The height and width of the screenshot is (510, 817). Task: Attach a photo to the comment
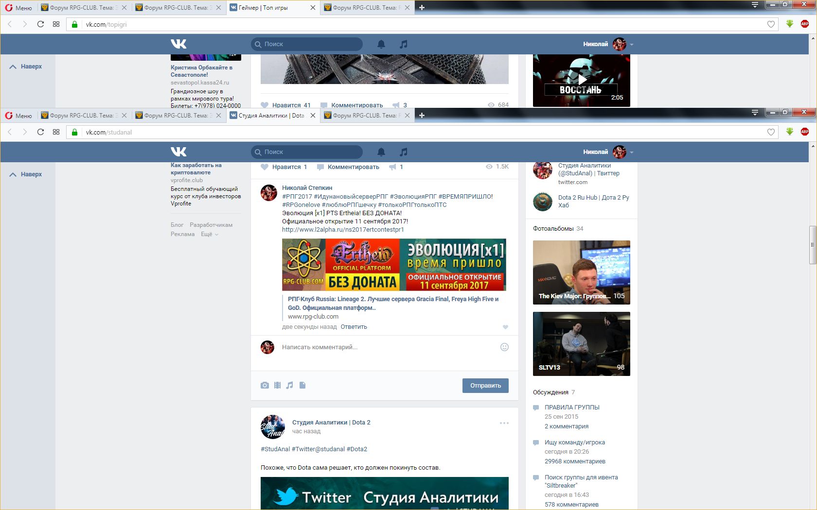265,385
